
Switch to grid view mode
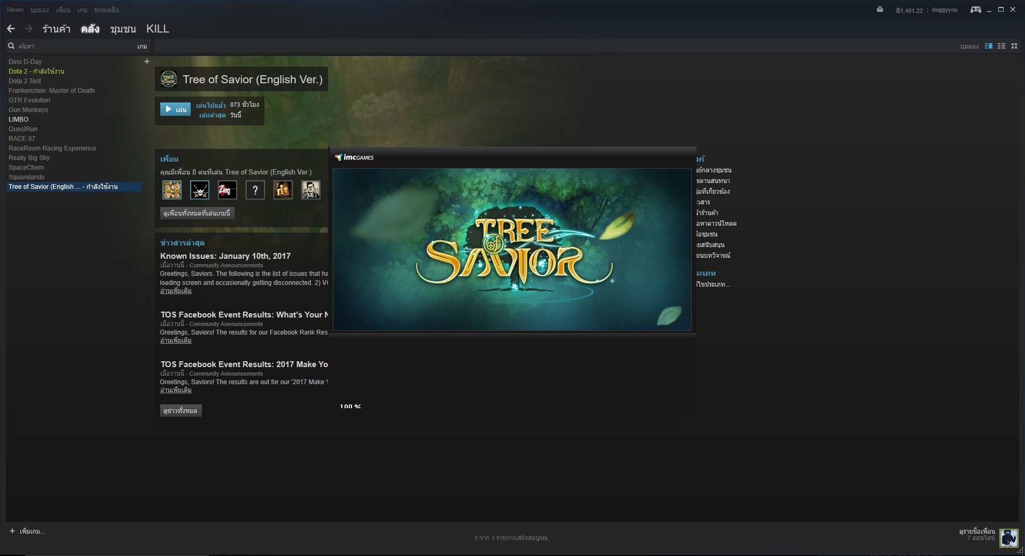tap(1014, 46)
